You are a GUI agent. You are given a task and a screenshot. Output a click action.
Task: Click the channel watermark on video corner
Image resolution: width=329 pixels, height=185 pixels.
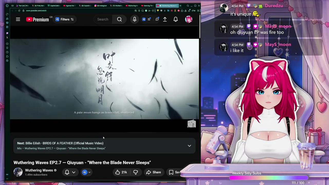tap(191, 124)
